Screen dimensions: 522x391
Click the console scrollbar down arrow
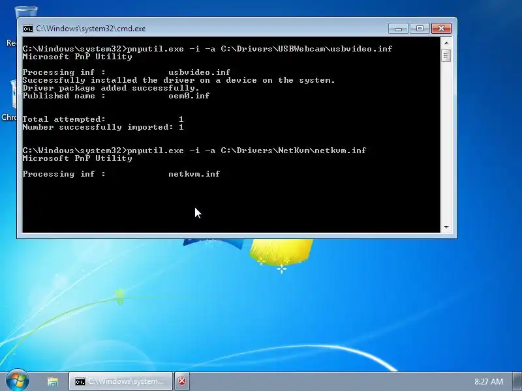point(446,227)
